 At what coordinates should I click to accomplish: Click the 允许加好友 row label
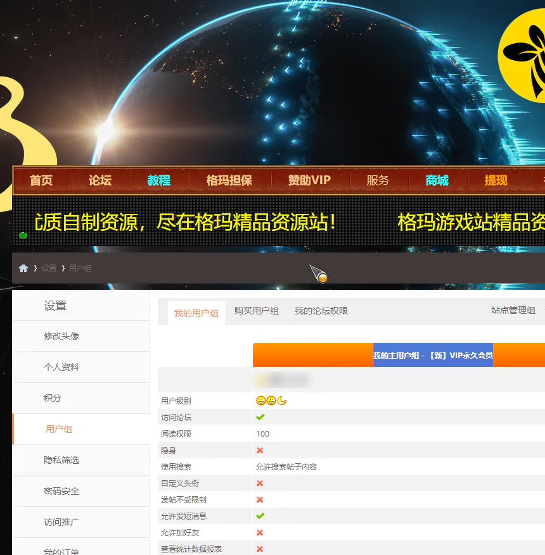[180, 533]
